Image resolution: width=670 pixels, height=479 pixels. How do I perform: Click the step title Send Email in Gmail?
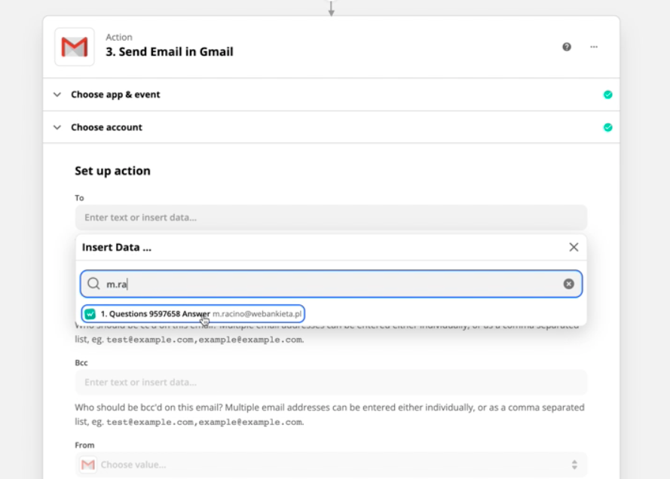(x=169, y=52)
